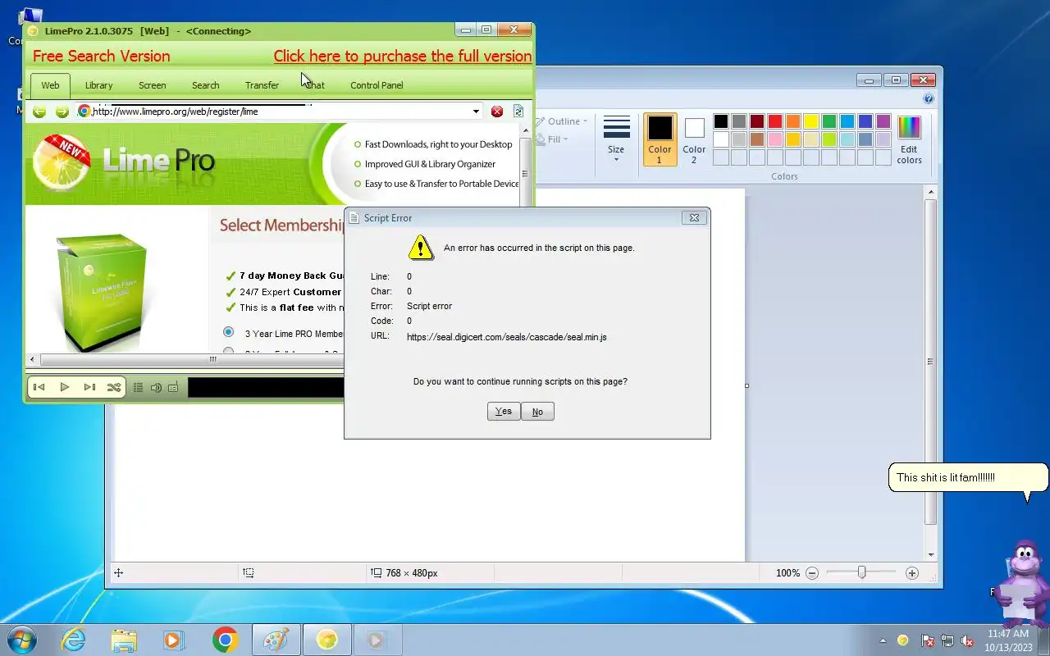Go back in LimePro web browser
1050x656 pixels.
coord(39,112)
